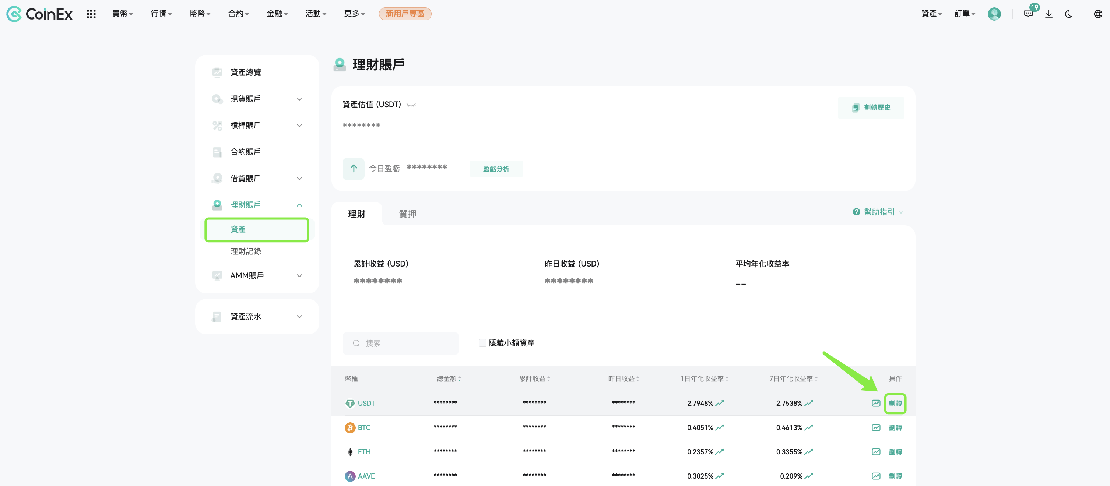Viewport: 1110px width, 486px height.
Task: Open the 買幣 dropdown menu
Action: [122, 14]
